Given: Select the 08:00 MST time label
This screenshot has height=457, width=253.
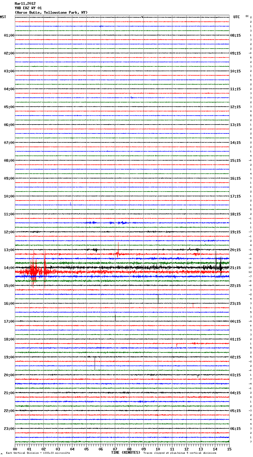Looking at the screenshot, I should [9, 161].
